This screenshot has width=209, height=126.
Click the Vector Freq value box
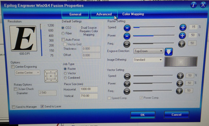tap(189, 91)
